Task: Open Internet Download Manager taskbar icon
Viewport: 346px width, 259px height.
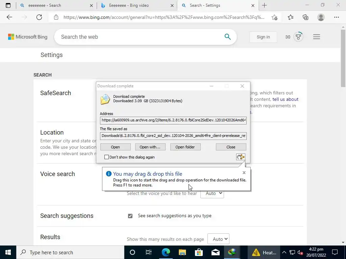Action: click(232, 252)
